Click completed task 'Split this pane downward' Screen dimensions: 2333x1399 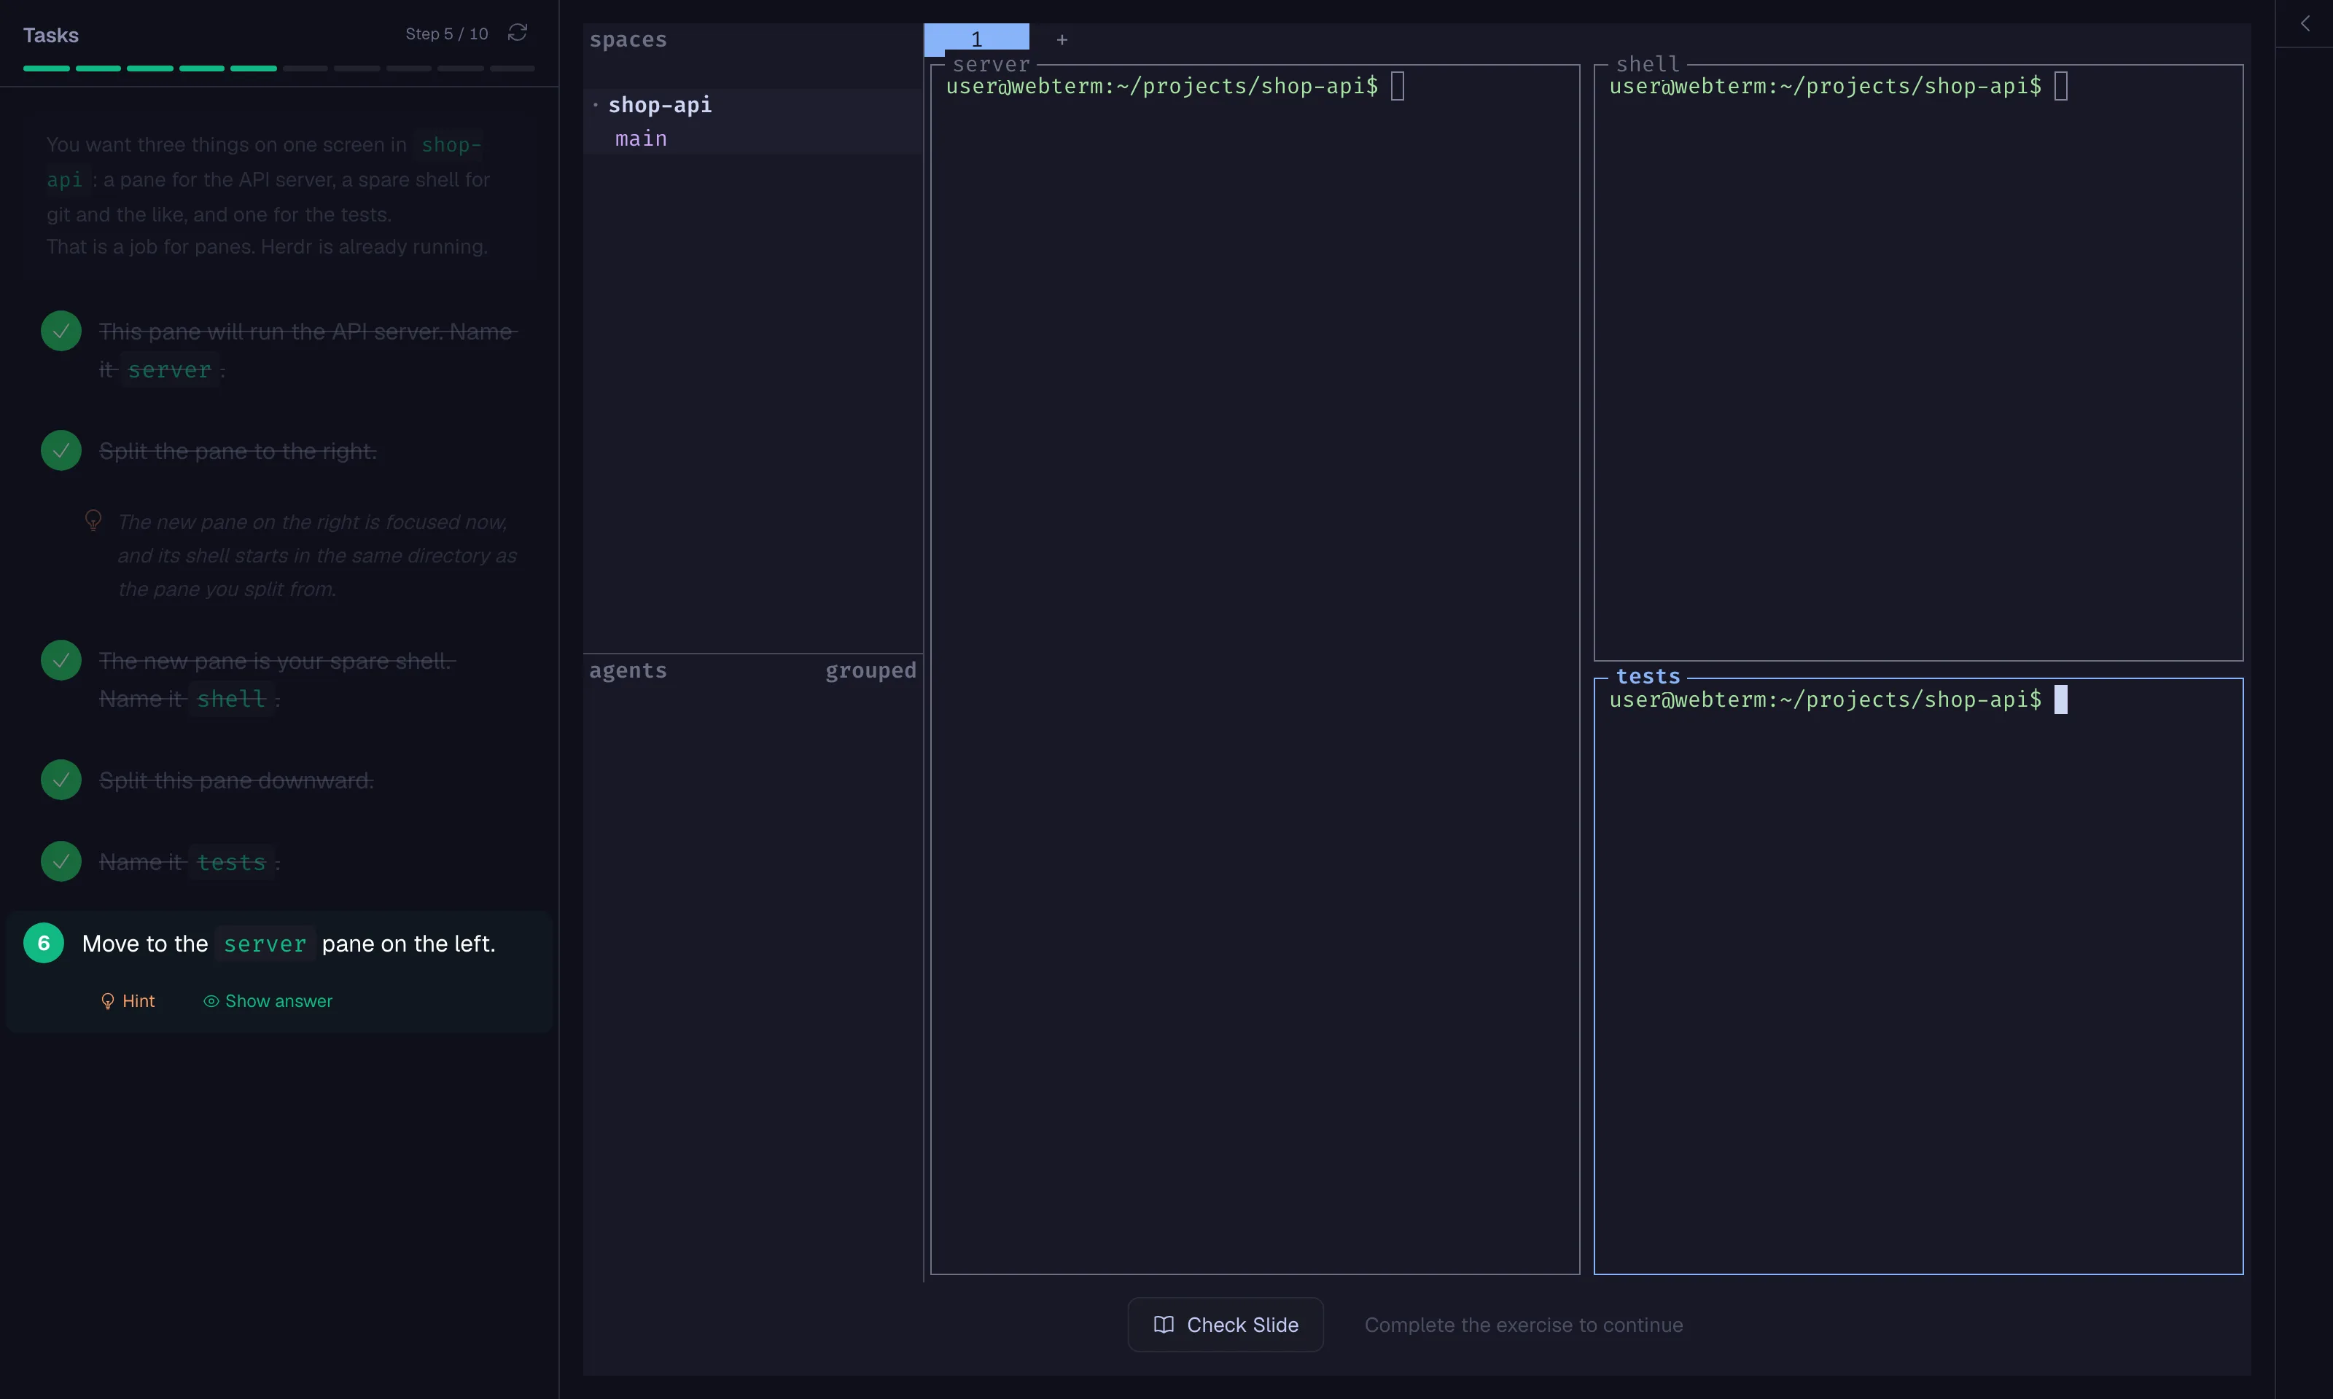point(235,780)
